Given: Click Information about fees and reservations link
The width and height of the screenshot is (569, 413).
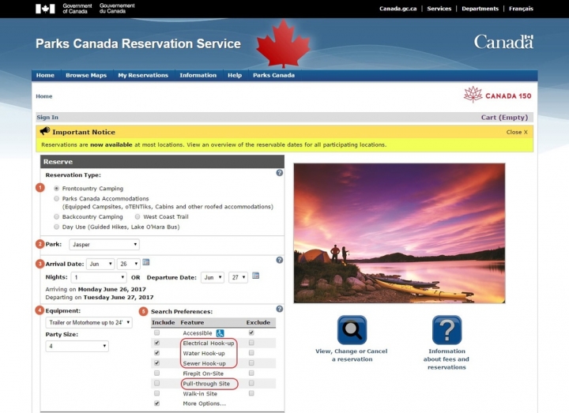Looking at the screenshot, I should click(447, 359).
